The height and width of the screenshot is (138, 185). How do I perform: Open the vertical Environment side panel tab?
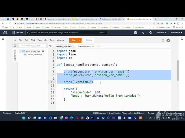15,55
